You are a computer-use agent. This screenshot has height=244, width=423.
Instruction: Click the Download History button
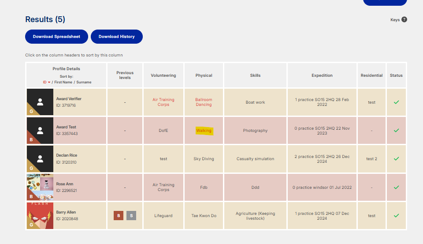[x=117, y=37]
